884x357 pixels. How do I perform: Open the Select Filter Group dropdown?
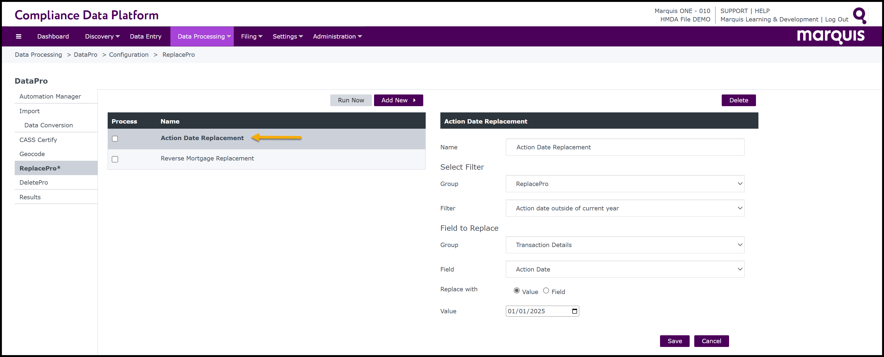tap(625, 184)
